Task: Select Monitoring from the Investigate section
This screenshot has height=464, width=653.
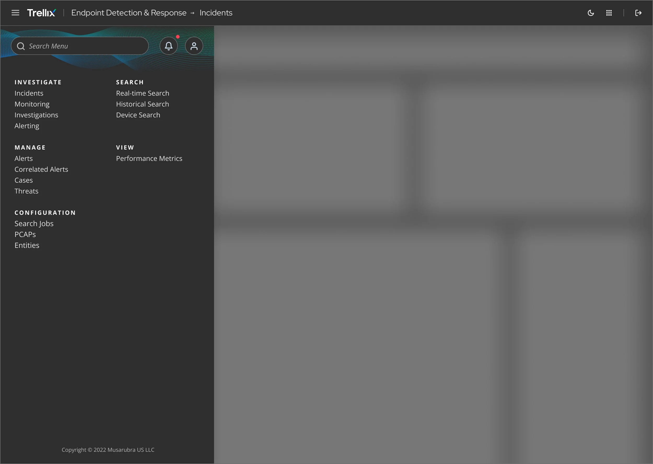Action: coord(32,104)
